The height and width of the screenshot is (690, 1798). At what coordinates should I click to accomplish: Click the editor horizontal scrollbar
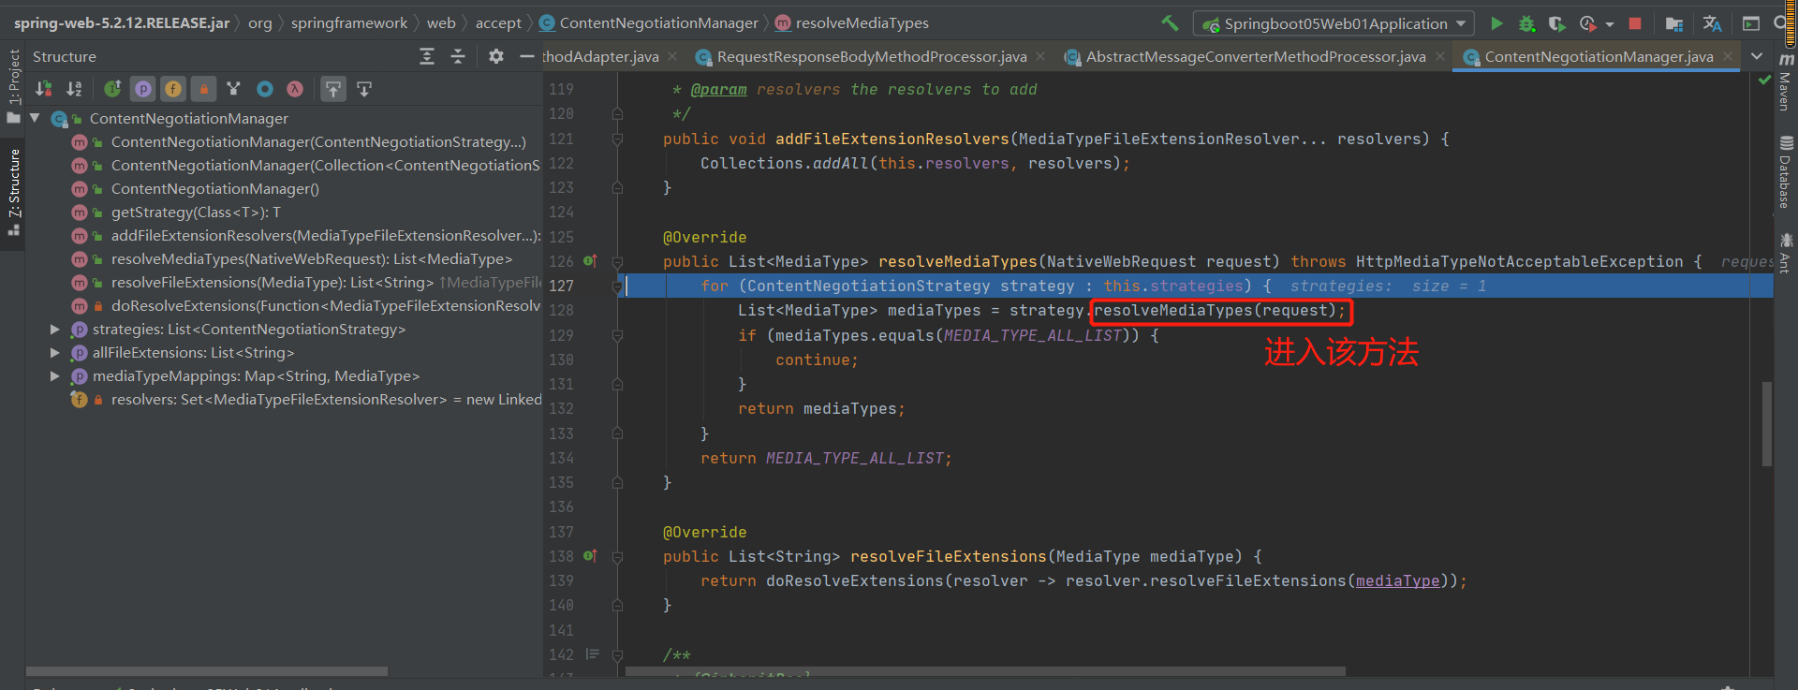985,671
